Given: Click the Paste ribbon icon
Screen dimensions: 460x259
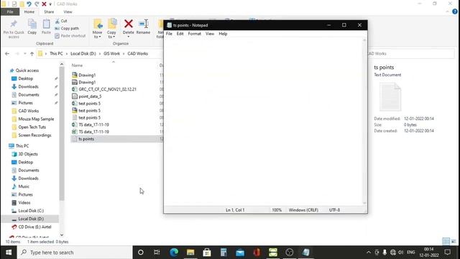Looking at the screenshot, I should point(46,24).
